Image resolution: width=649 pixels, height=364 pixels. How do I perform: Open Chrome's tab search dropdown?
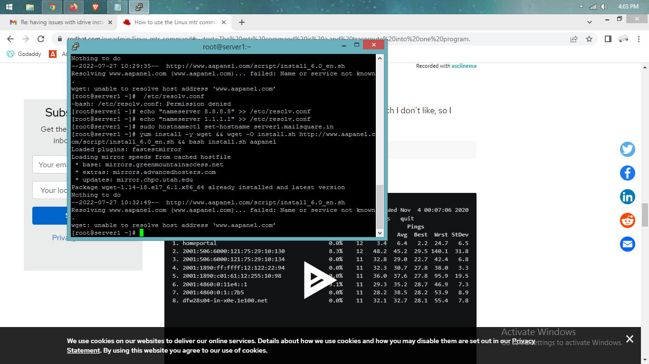click(590, 22)
